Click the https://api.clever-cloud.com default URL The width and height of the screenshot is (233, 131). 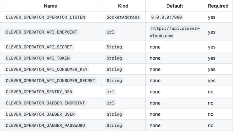coord(175,32)
